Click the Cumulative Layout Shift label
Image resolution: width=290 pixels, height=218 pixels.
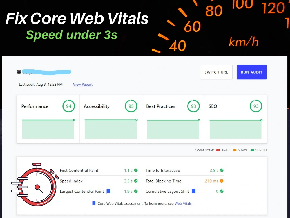tap(167, 191)
